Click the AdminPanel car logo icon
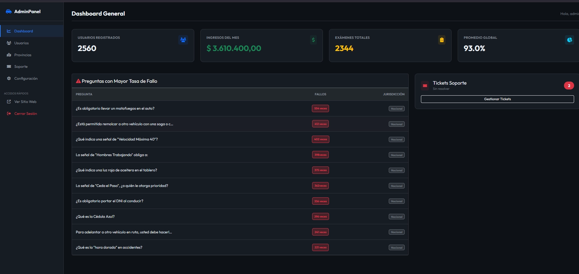 pos(9,12)
